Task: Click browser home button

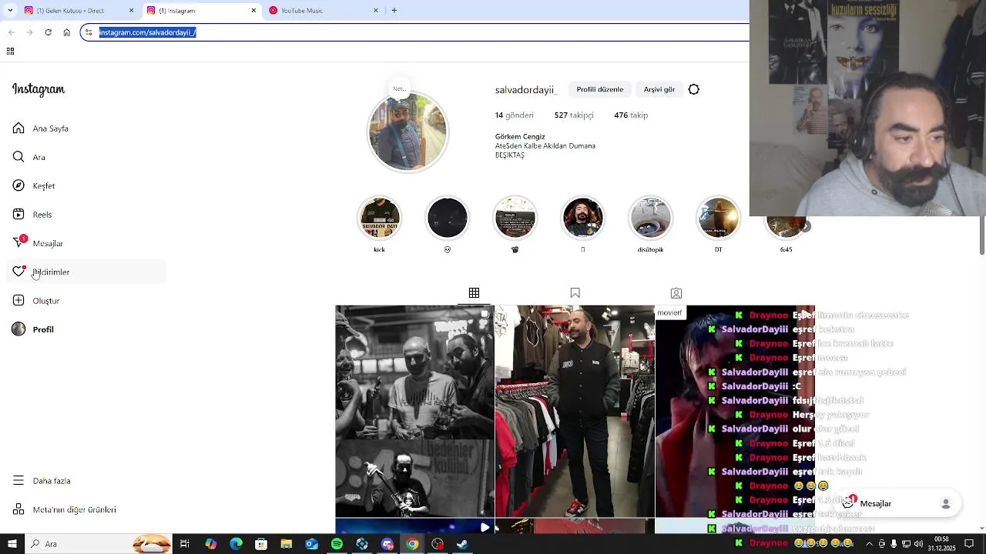Action: 67,32
